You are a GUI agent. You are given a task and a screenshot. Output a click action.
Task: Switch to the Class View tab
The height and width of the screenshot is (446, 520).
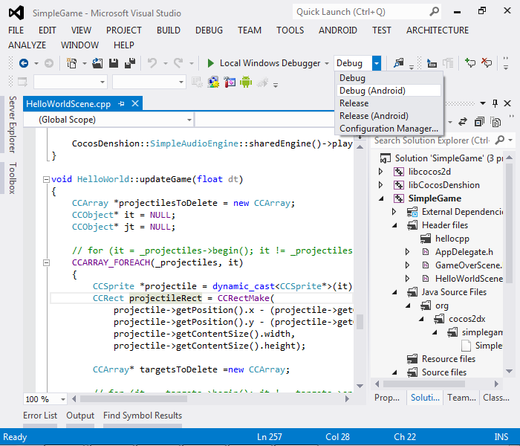pos(496,398)
